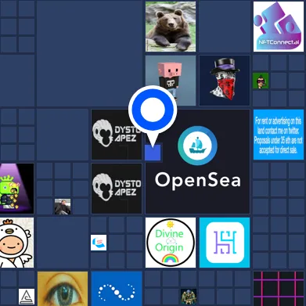The height and width of the screenshot is (306, 306).
Task: Click the 'For rent or advertising' blue notice
Action: (279, 135)
